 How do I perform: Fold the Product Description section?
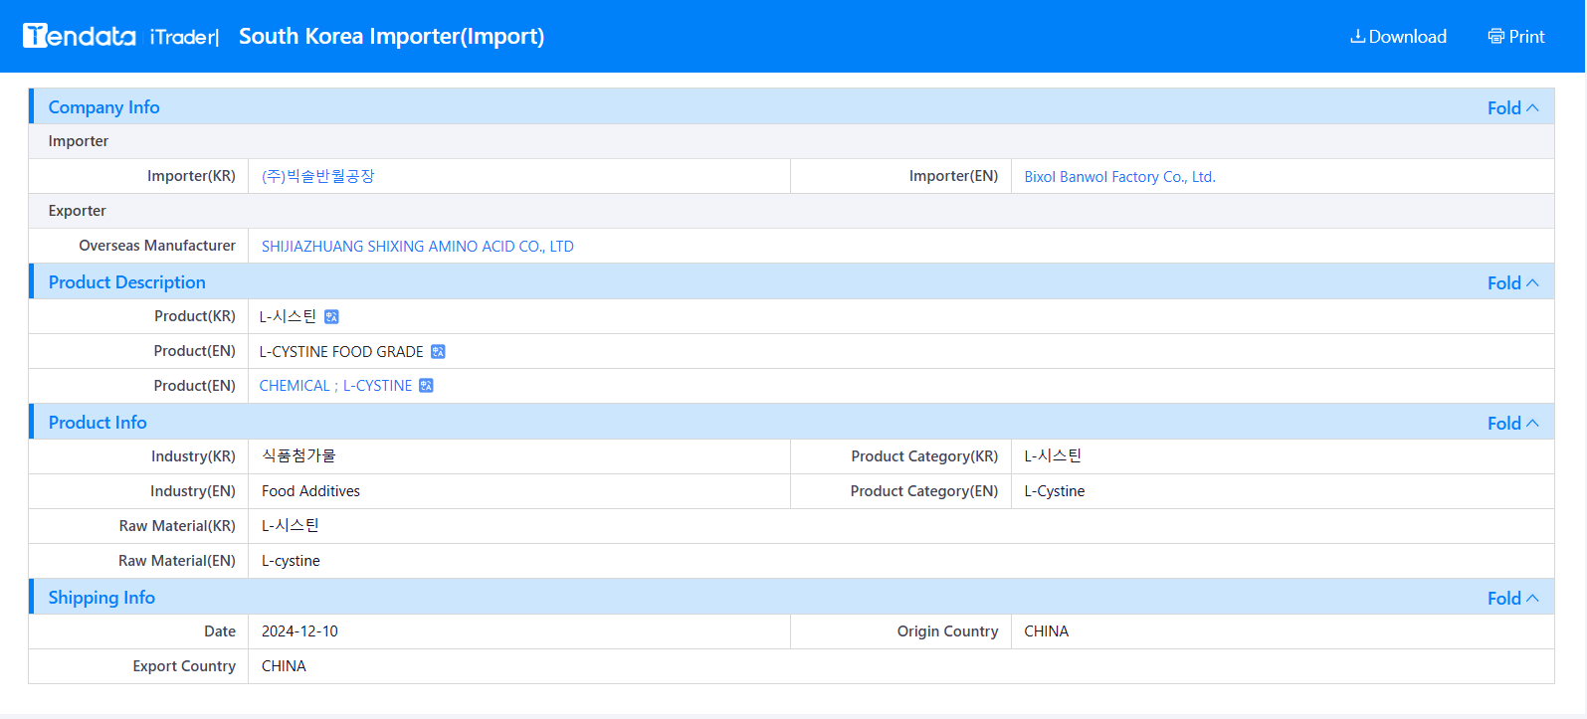tap(1512, 282)
